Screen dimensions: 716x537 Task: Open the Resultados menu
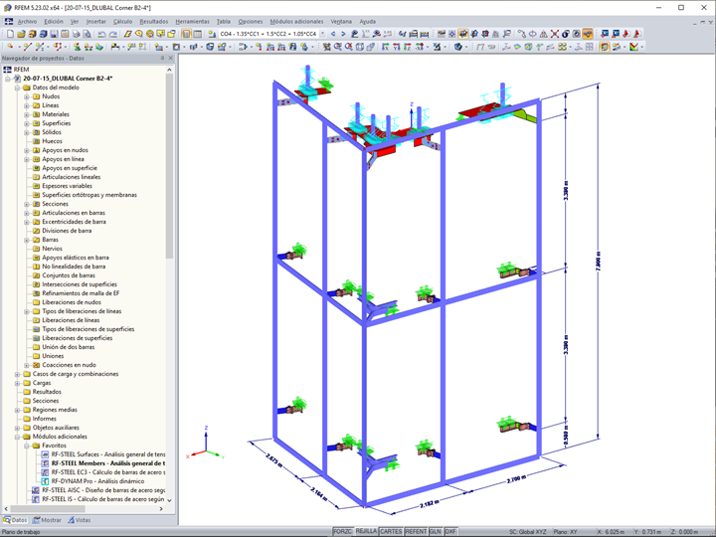[154, 22]
